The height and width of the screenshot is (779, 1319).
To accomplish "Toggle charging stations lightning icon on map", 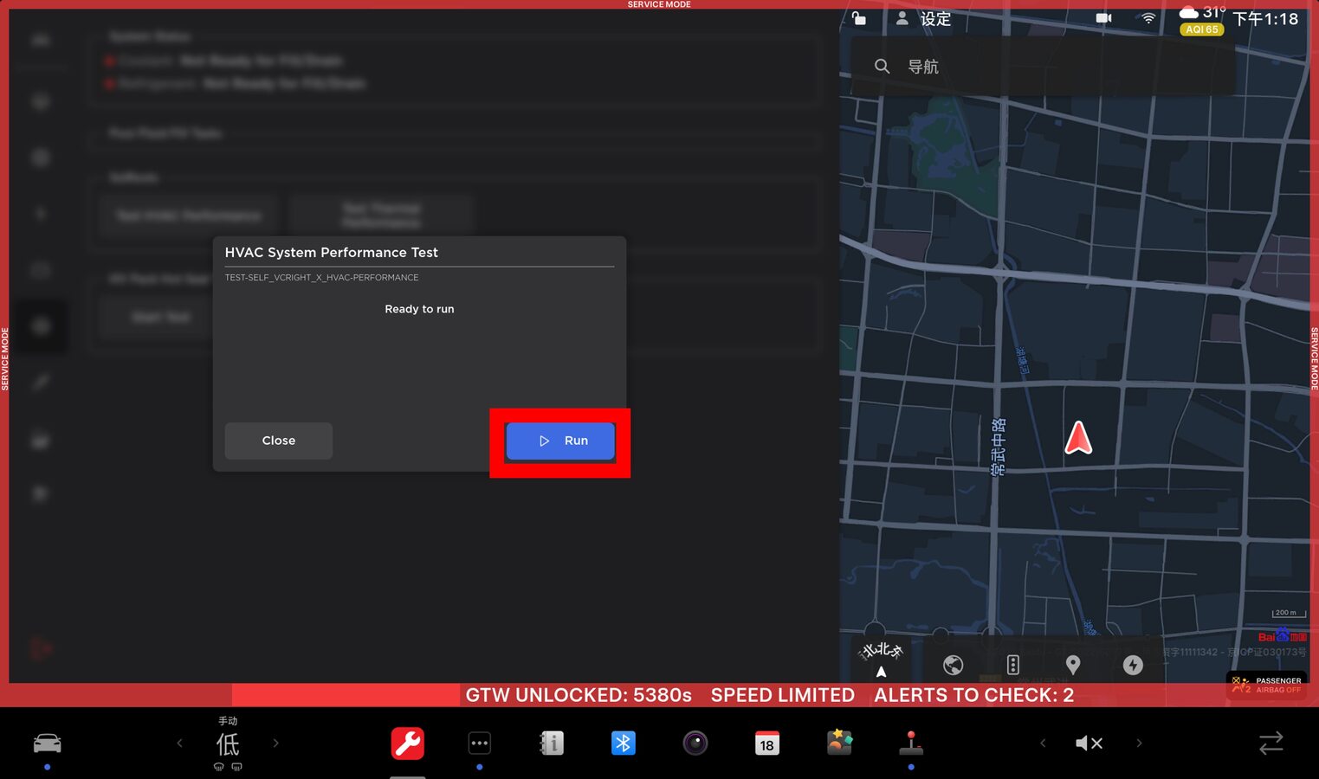I will [x=1133, y=665].
